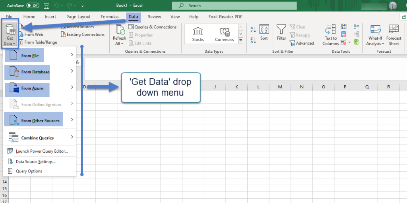Select column M header
This screenshot has width=407, height=203.
(280, 87)
